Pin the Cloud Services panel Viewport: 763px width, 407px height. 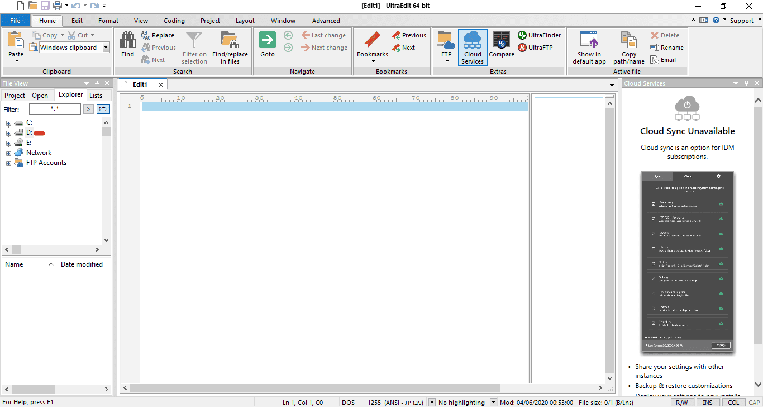click(x=746, y=83)
